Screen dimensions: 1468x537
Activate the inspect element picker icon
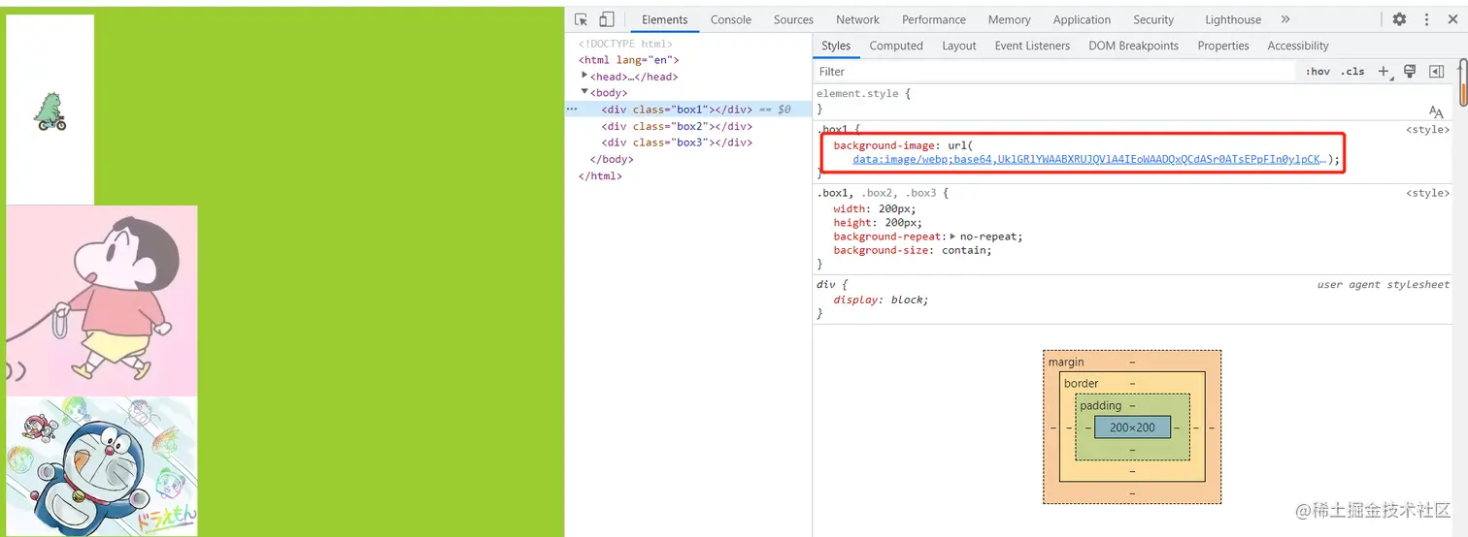pyautogui.click(x=581, y=19)
